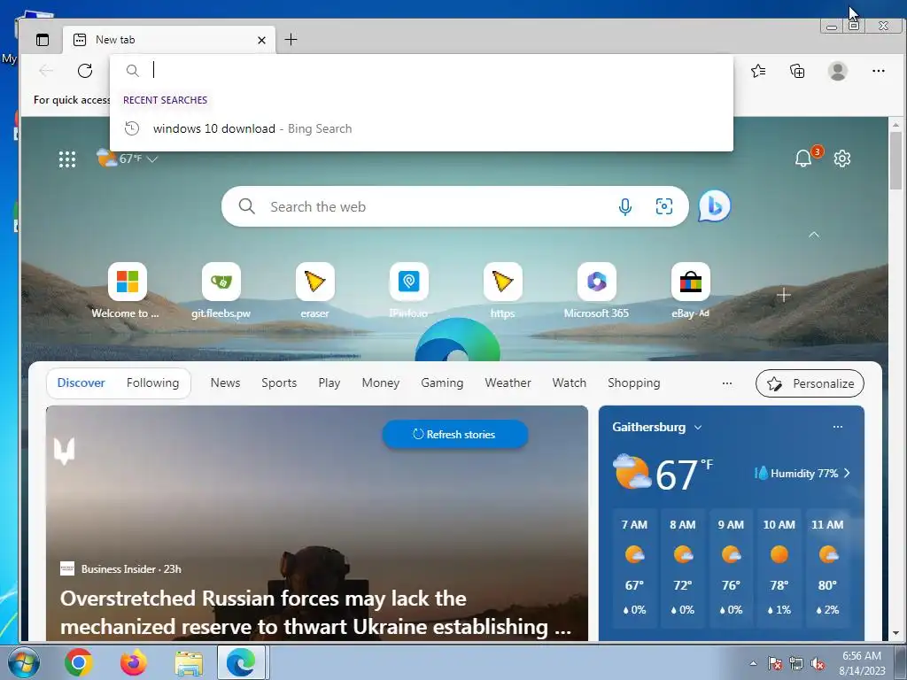Switch to Discover feed tab

pyautogui.click(x=81, y=382)
